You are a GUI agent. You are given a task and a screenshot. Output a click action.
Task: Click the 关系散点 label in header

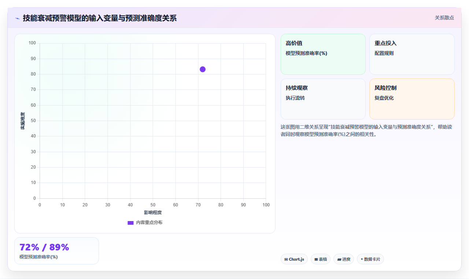point(444,18)
